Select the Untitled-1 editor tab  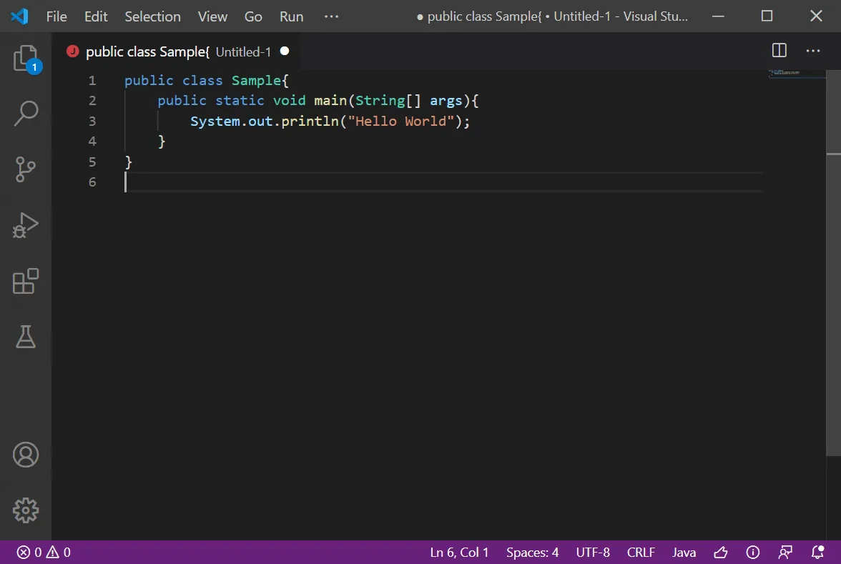tap(177, 51)
